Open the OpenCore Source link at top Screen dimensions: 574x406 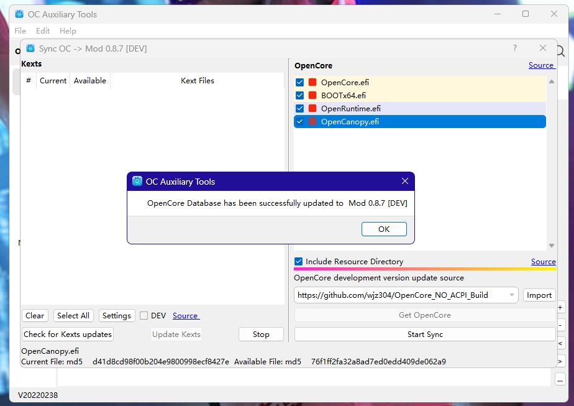coord(542,65)
